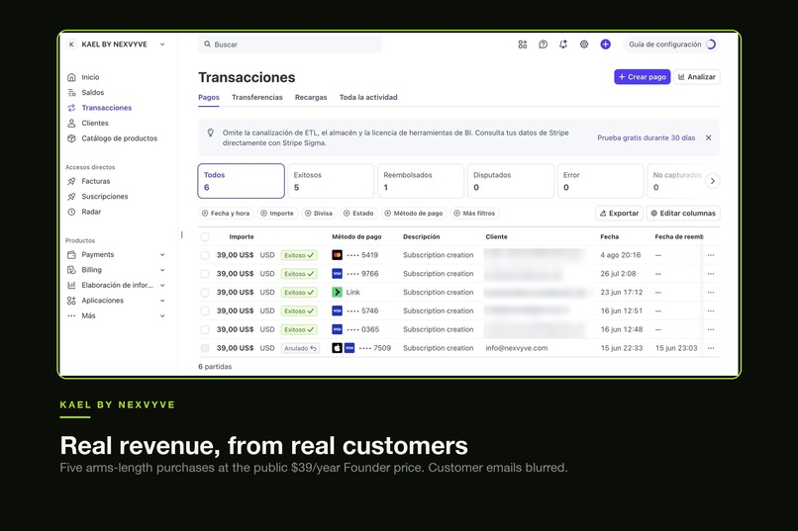Open the Más filtros option

pyautogui.click(x=474, y=214)
